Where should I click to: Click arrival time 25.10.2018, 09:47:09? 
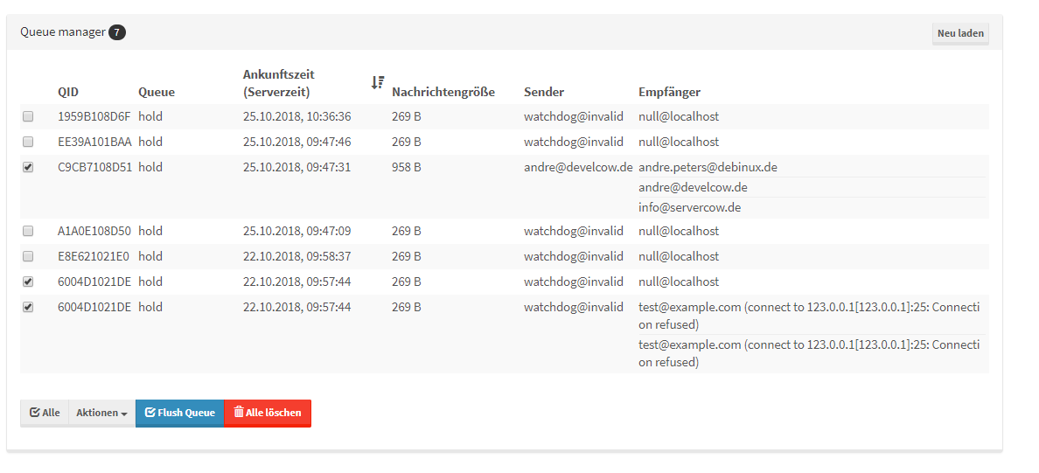tap(296, 231)
